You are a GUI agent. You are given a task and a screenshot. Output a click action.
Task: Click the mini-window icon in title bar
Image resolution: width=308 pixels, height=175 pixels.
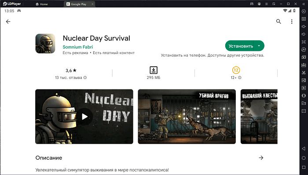pyautogui.click(x=274, y=4)
